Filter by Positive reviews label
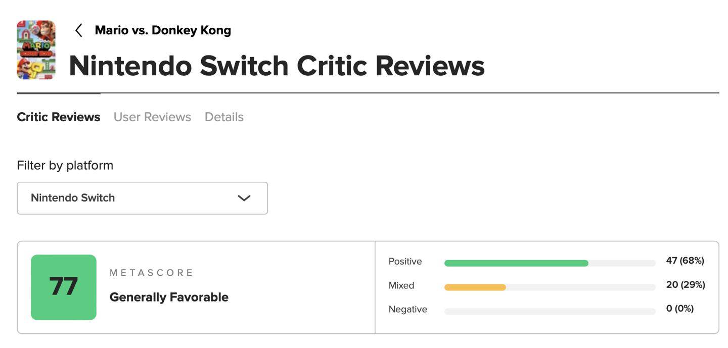Viewport: 728px width, 348px height. coord(405,262)
